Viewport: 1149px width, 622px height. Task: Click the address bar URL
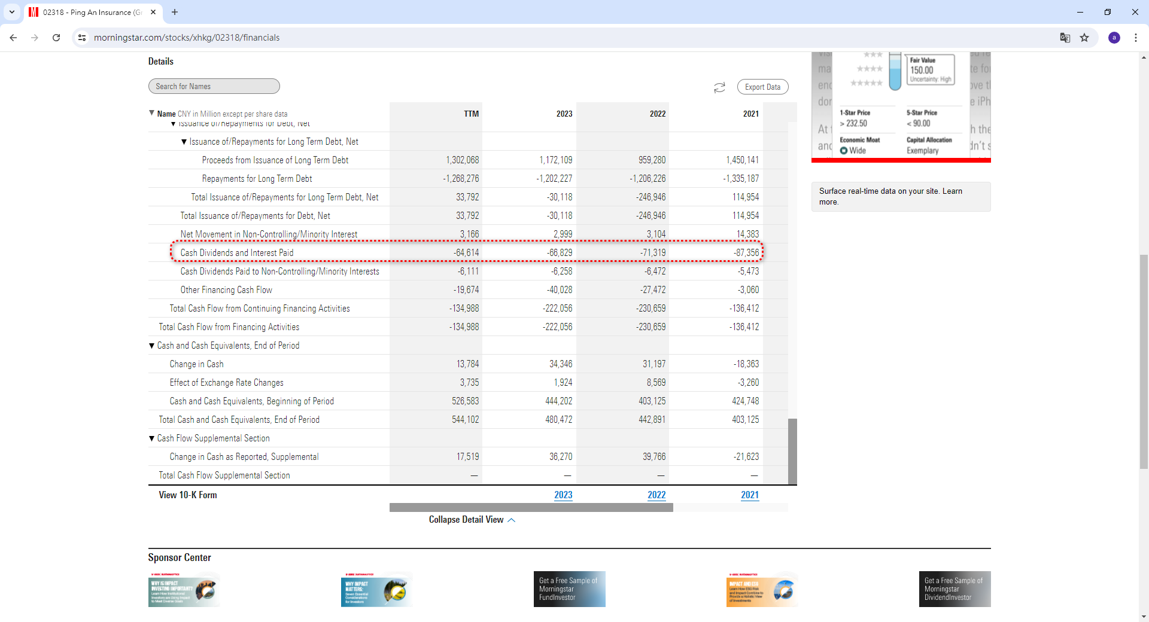click(x=187, y=38)
